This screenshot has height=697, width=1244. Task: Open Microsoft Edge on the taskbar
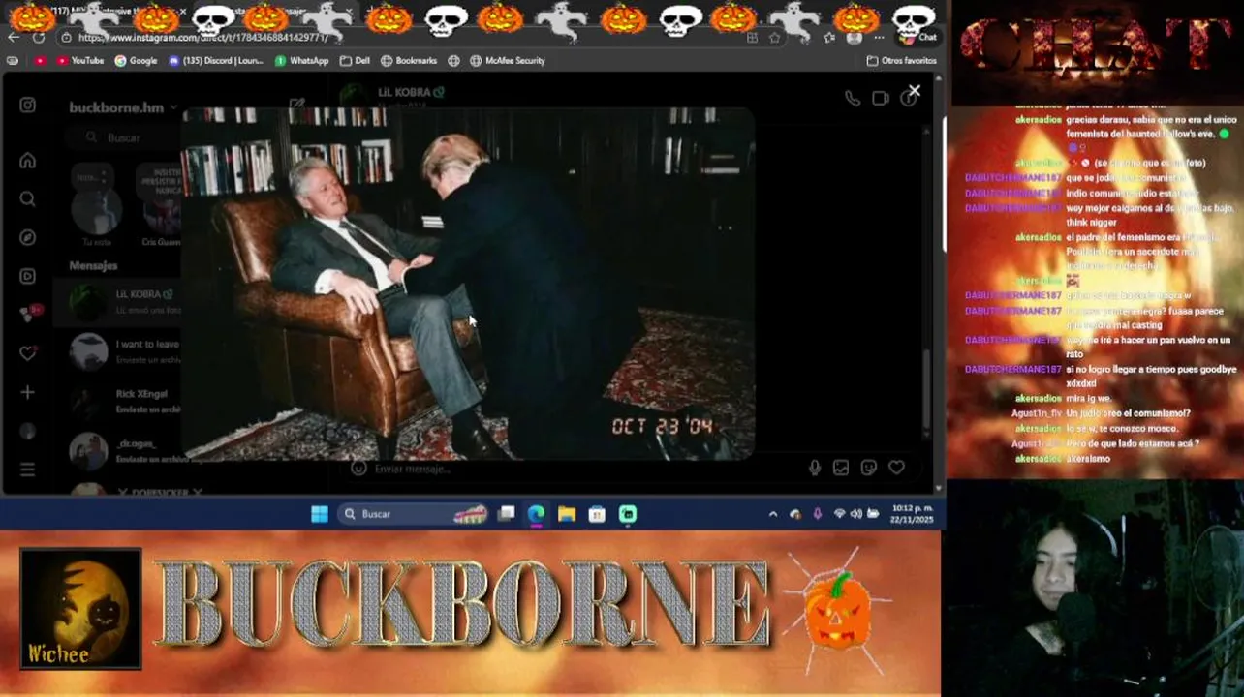tap(536, 514)
